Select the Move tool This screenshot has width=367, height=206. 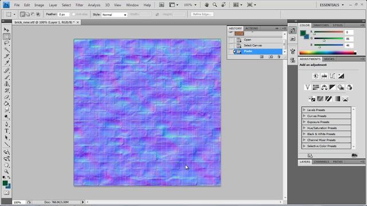tap(6, 30)
